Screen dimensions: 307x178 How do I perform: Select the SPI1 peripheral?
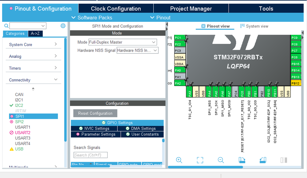pos(33,116)
